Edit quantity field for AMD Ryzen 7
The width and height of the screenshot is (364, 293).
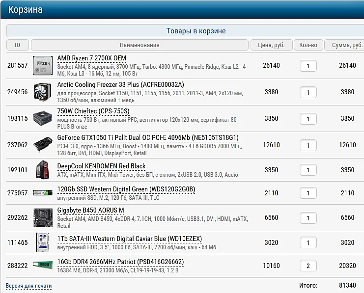point(308,66)
